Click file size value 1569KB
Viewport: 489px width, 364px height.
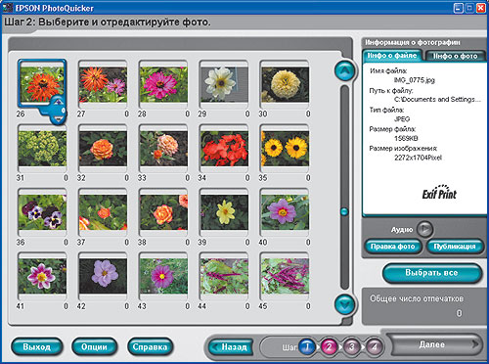[x=406, y=138]
